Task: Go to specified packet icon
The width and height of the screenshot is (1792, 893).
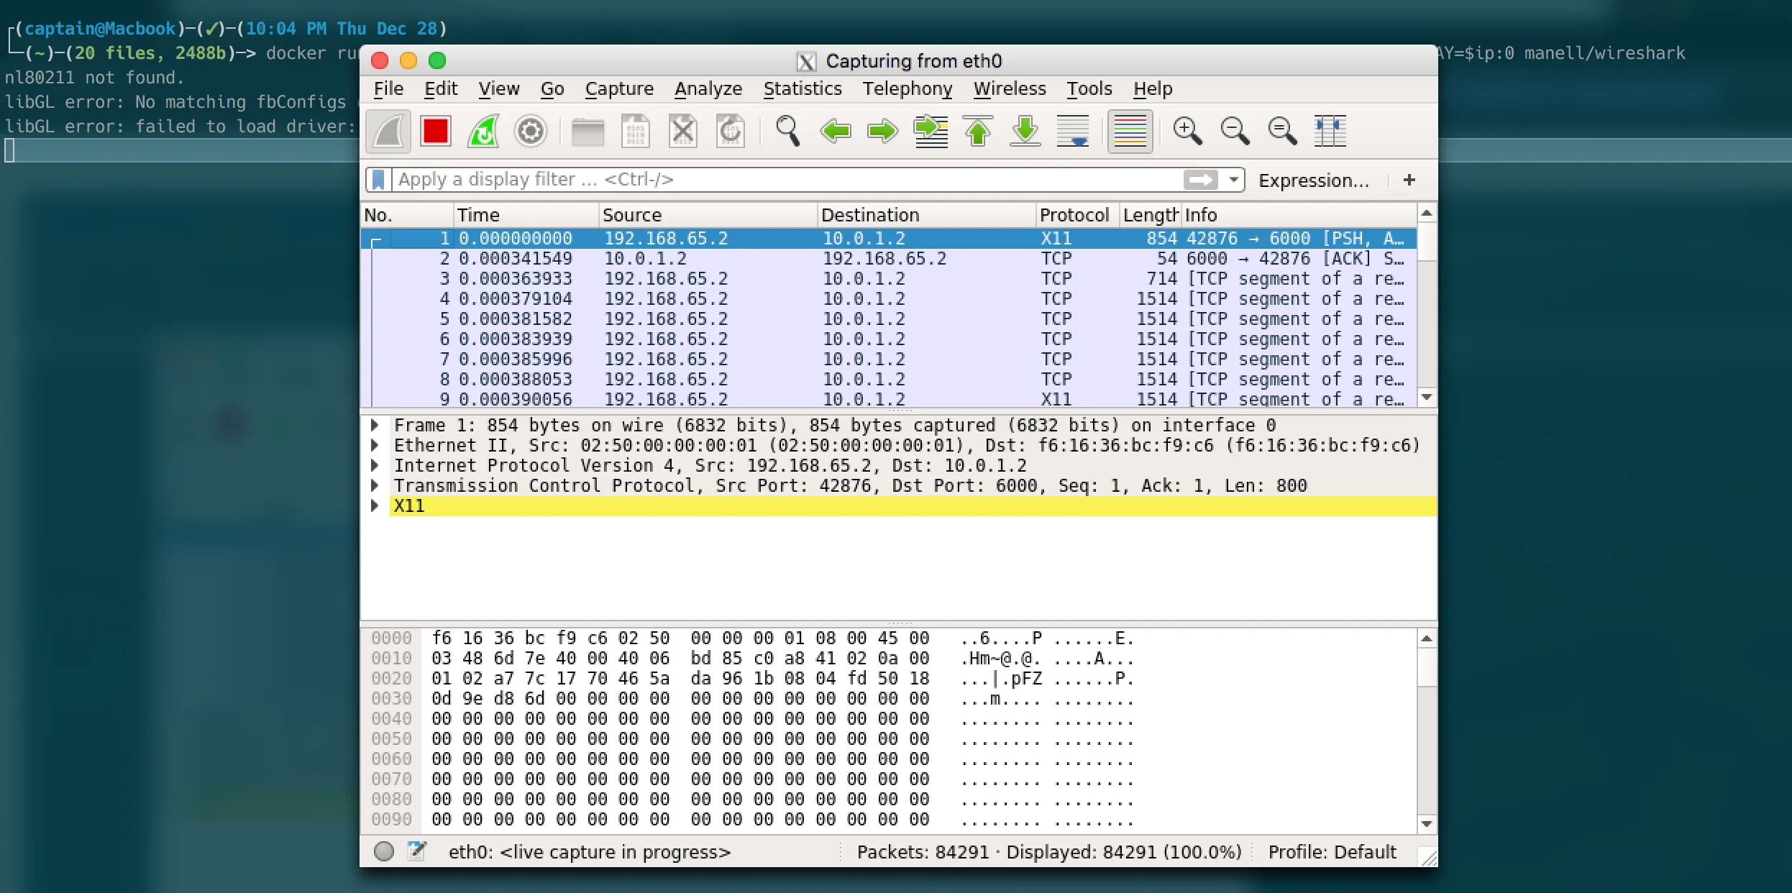Action: (931, 132)
